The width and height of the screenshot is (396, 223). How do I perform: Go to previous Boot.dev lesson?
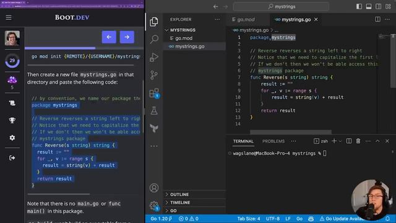coord(109,37)
